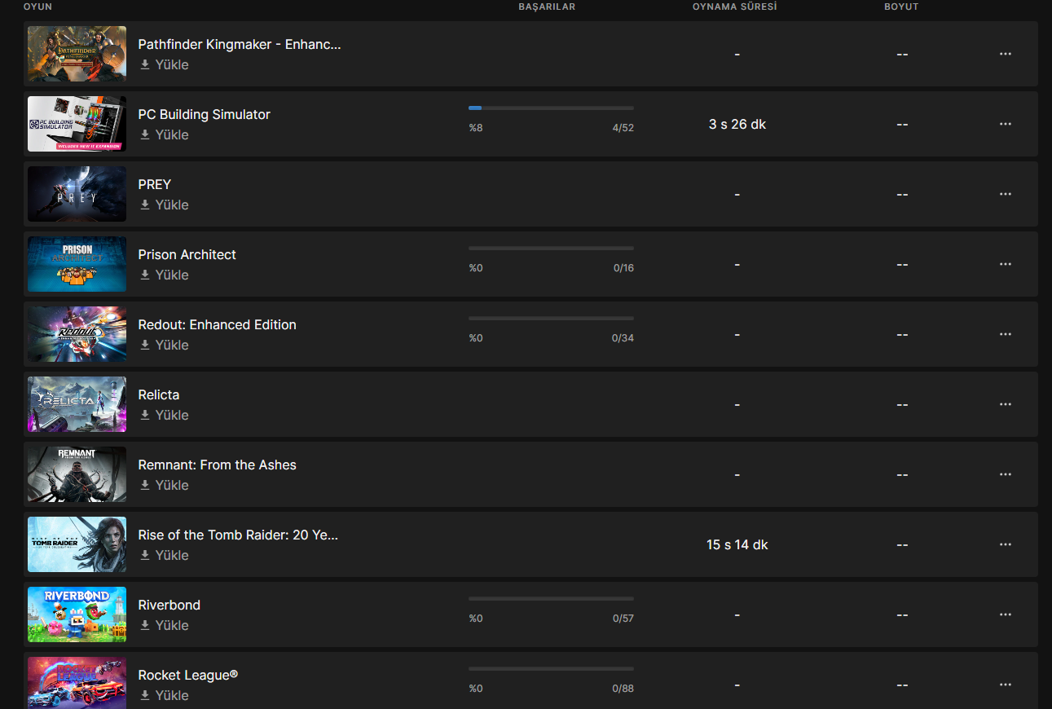1052x709 pixels.
Task: Click the "Redout: Enhanced Edition" title
Action: [x=217, y=324]
